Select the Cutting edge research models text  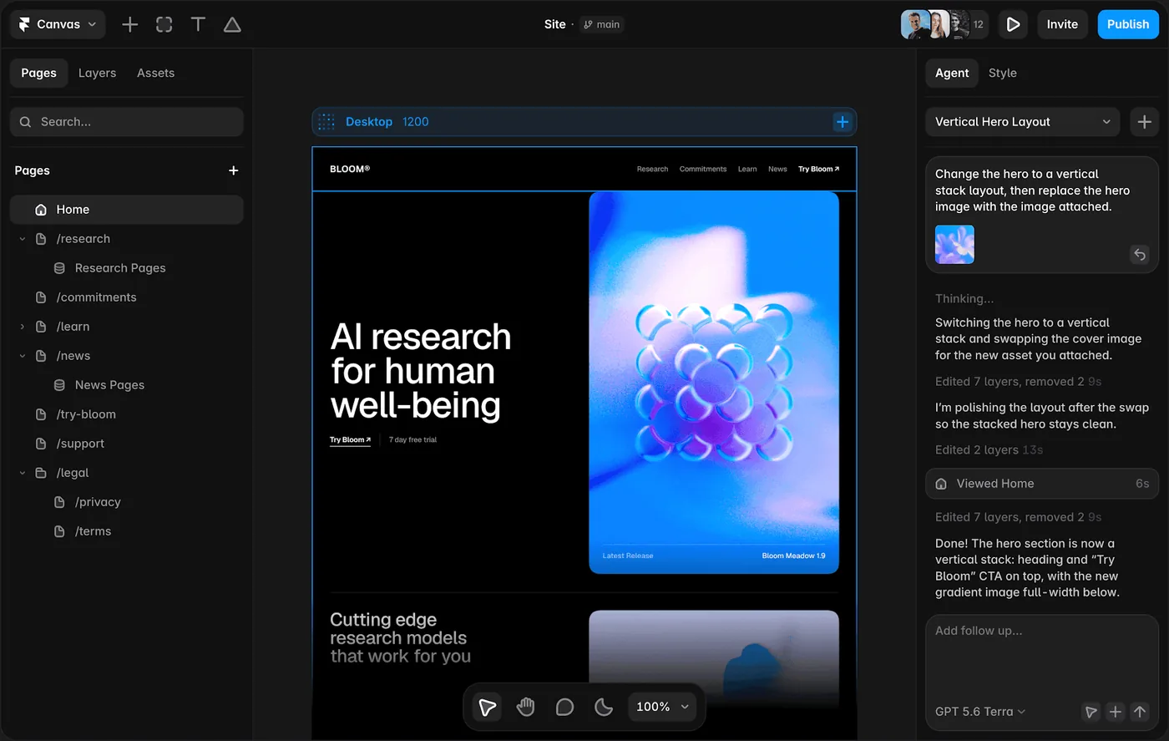(x=400, y=638)
